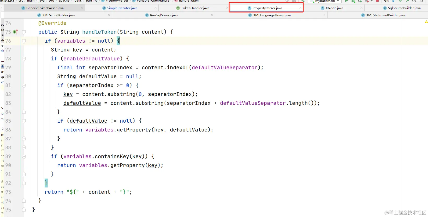Open the RawSqlSource.java tab
This screenshot has height=217, width=428.
[164, 15]
